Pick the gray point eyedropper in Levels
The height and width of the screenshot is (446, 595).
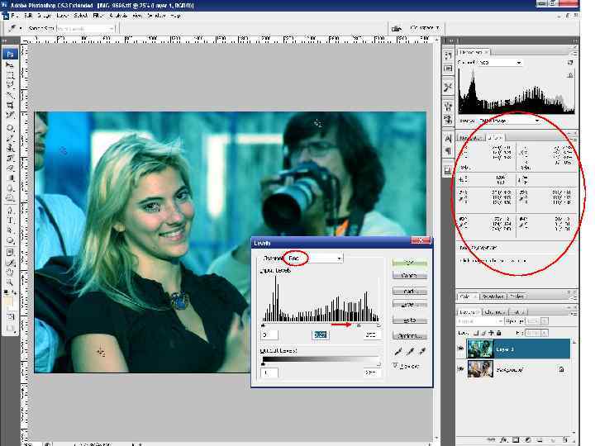(x=408, y=352)
